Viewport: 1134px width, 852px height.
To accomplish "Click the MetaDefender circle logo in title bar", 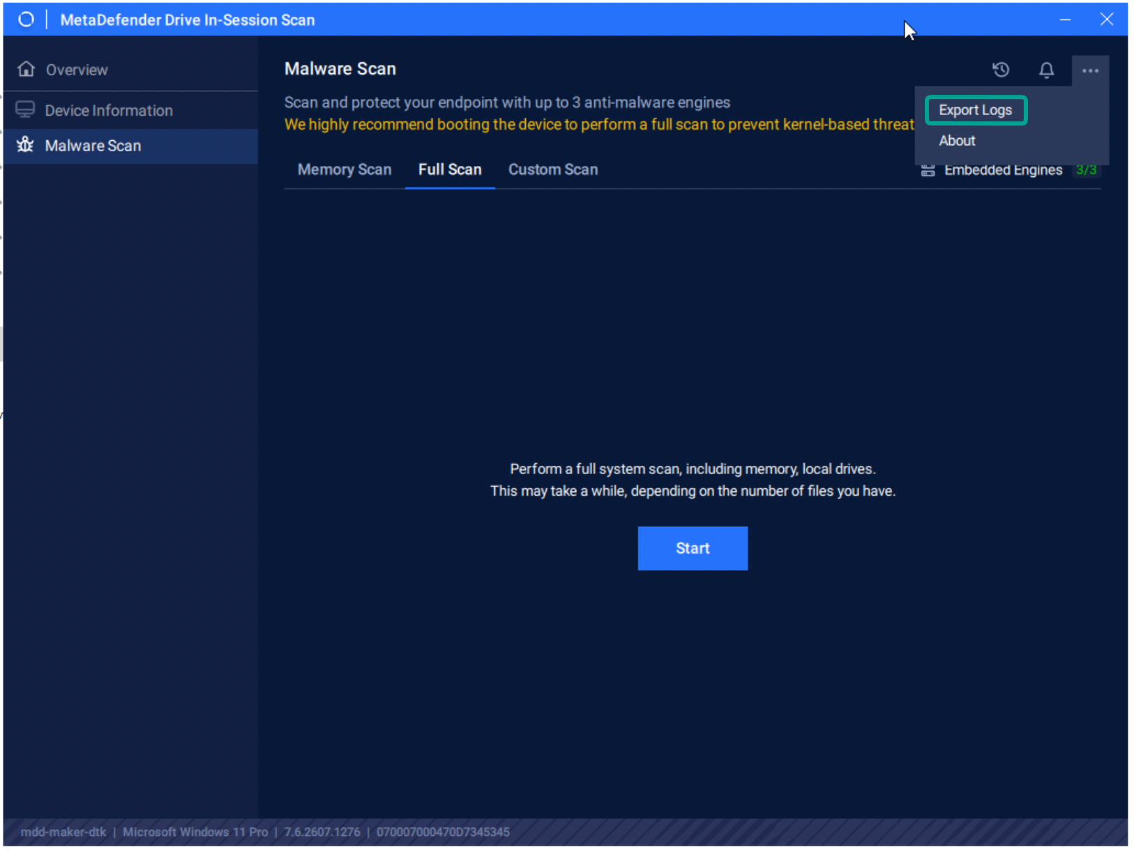I will [26, 20].
